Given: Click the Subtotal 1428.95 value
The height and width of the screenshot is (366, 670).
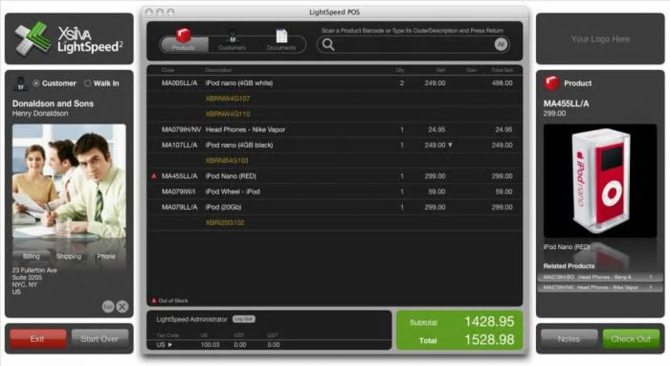Looking at the screenshot, I should (x=489, y=321).
